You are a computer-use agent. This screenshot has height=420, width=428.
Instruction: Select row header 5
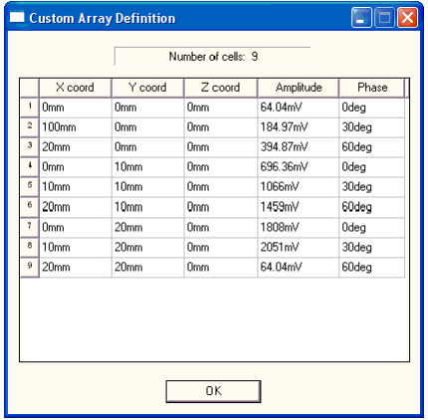tap(30, 187)
